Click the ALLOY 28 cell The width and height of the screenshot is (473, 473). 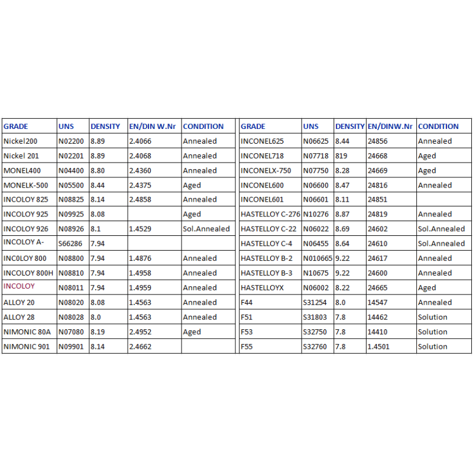point(29,317)
